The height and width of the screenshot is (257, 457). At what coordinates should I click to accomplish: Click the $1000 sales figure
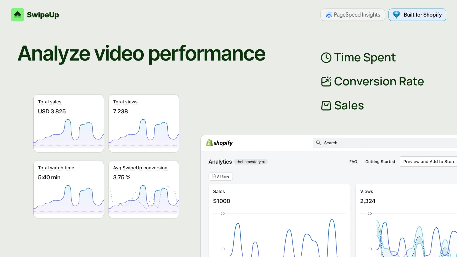point(222,201)
